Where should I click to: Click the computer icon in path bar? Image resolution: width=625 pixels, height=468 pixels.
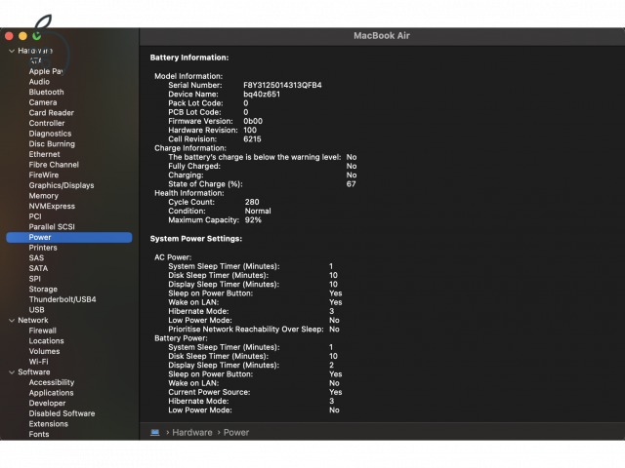pyautogui.click(x=155, y=432)
